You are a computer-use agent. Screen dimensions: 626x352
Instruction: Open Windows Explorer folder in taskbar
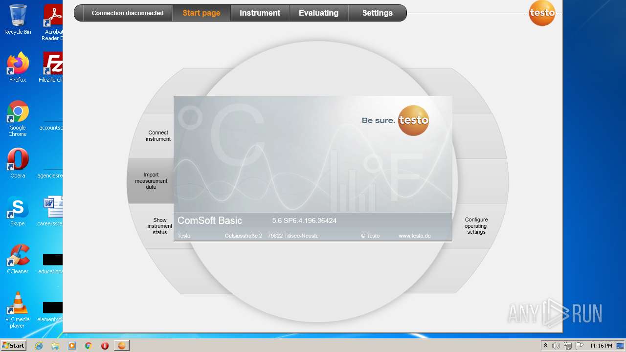tap(55, 346)
